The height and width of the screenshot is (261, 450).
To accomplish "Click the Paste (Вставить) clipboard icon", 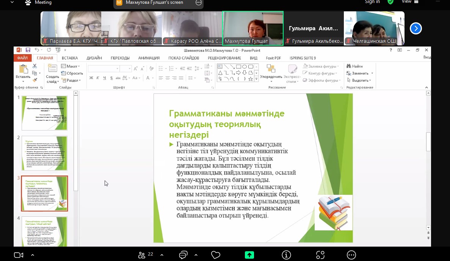I will (x=23, y=69).
